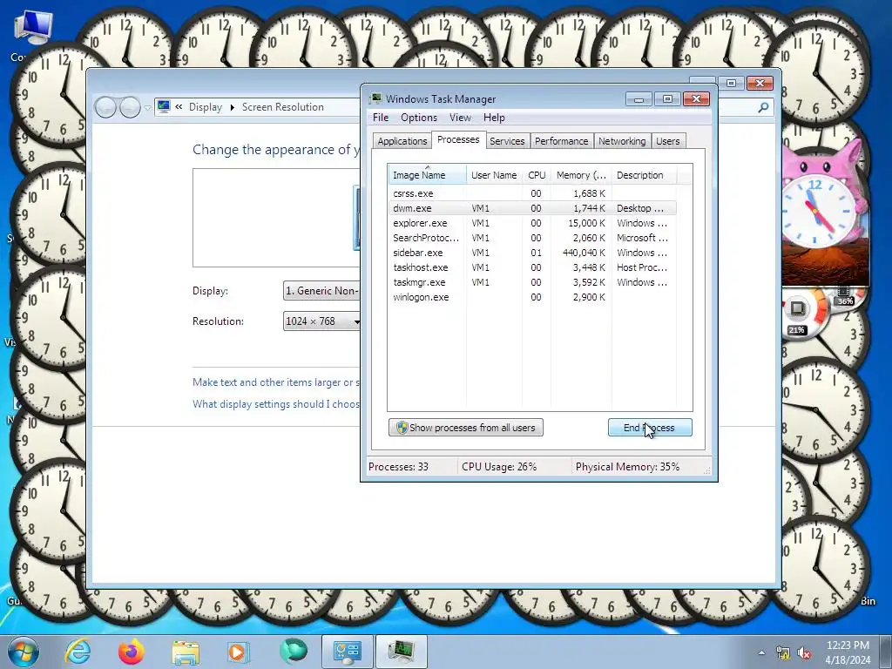Click the Task Manager title bar icon
This screenshot has width=892, height=669.
375,99
